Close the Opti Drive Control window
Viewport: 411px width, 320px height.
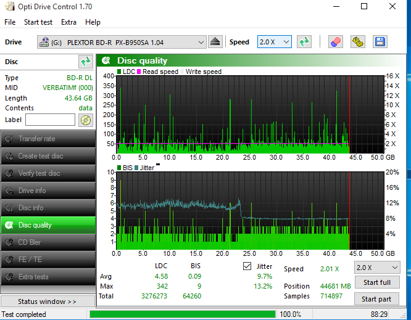392,6
